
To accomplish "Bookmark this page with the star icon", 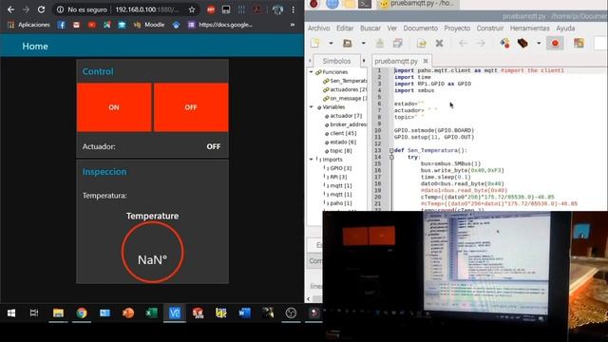I will [192, 9].
